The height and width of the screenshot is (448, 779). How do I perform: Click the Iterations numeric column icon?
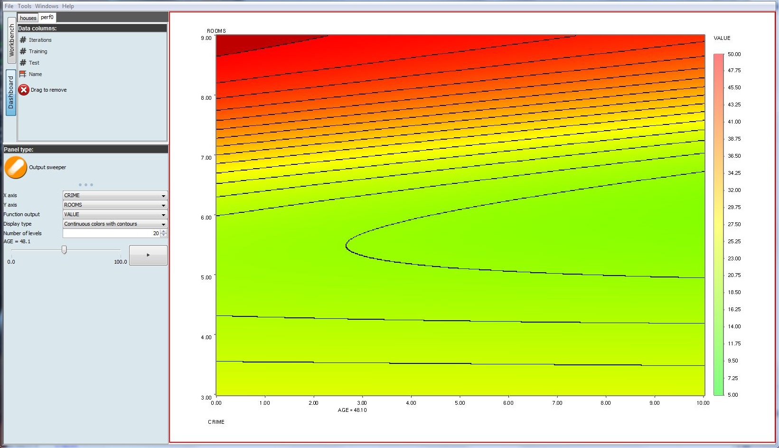[x=22, y=40]
